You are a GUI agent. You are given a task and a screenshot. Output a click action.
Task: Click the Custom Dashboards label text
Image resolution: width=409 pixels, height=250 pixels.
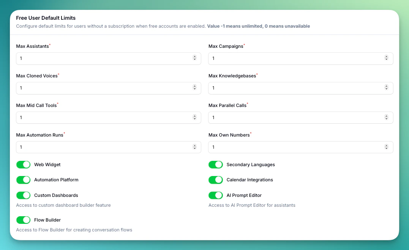(x=56, y=195)
